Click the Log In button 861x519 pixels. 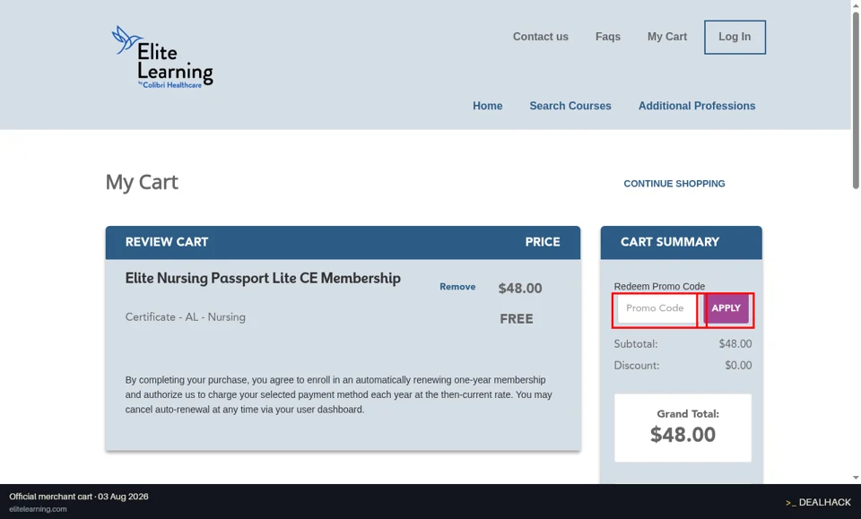pyautogui.click(x=735, y=37)
